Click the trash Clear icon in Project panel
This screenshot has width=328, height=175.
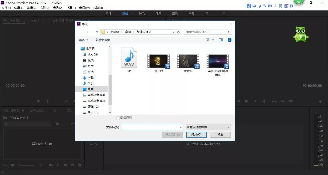[x=79, y=165]
